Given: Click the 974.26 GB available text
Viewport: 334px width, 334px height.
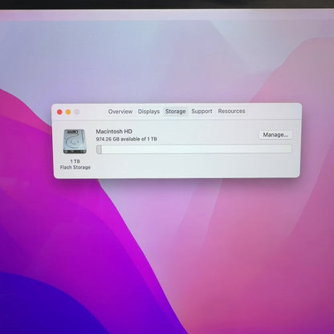Looking at the screenshot, I should pos(126,139).
